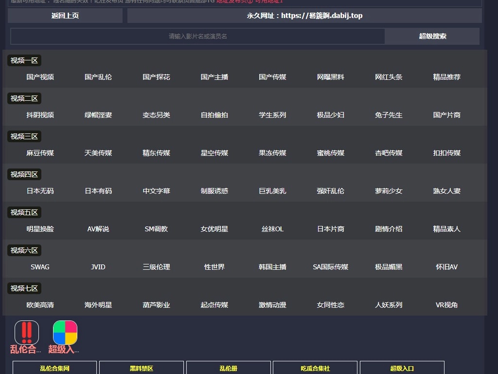The width and height of the screenshot is (498, 374).
Task: Select the 视频一区 section label
Action: [x=24, y=60]
